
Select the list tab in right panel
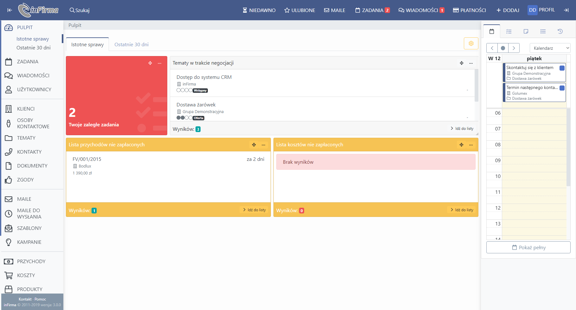click(543, 31)
